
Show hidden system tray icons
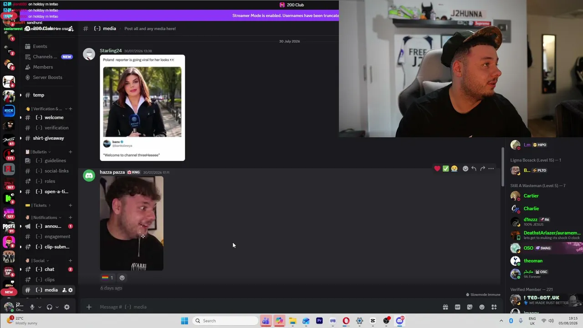[x=501, y=321]
